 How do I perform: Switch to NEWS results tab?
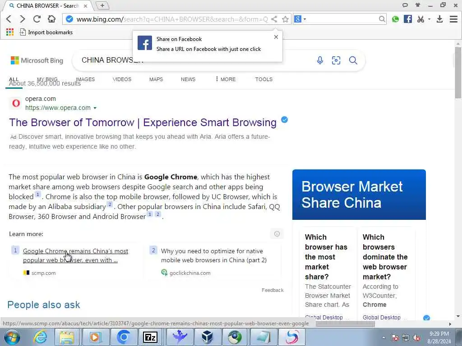tap(188, 79)
